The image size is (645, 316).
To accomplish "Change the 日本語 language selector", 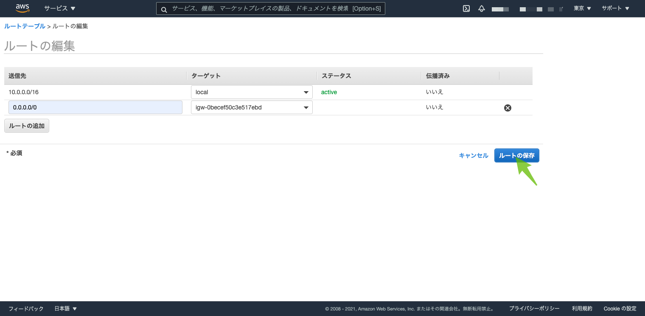I will 66,309.
